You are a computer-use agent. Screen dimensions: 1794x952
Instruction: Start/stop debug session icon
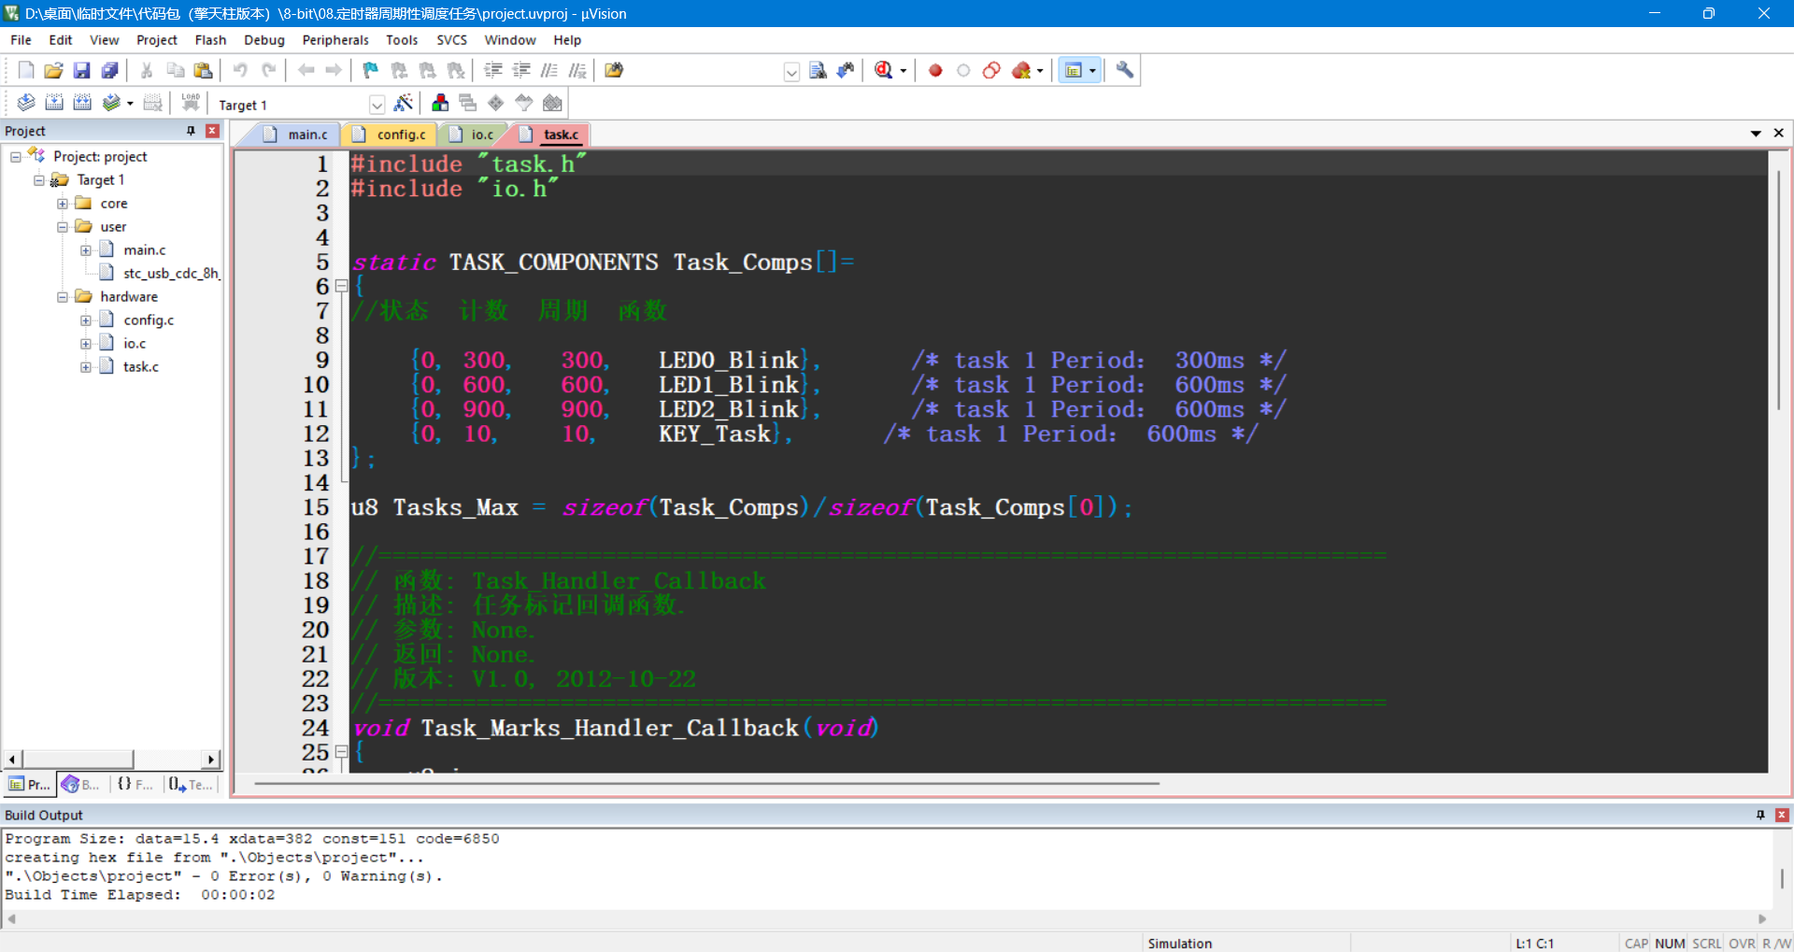point(884,70)
